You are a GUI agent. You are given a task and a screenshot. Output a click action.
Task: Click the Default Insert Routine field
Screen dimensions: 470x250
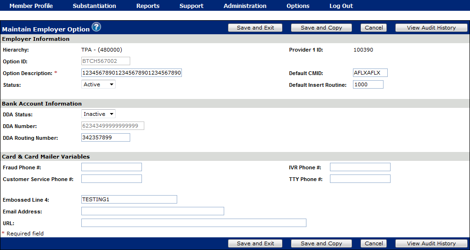pyautogui.click(x=368, y=84)
